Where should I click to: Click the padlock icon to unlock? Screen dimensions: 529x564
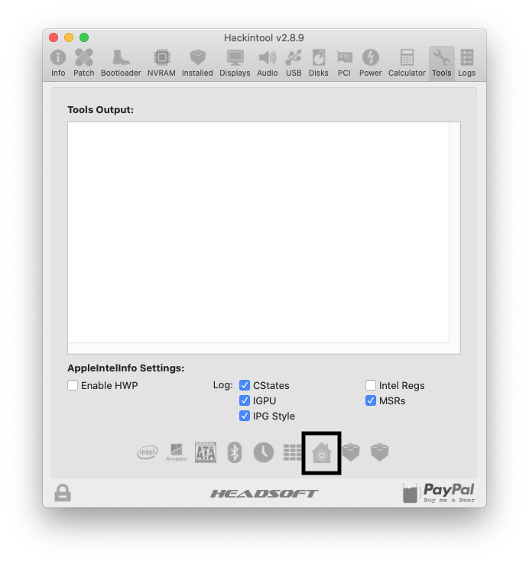click(63, 492)
